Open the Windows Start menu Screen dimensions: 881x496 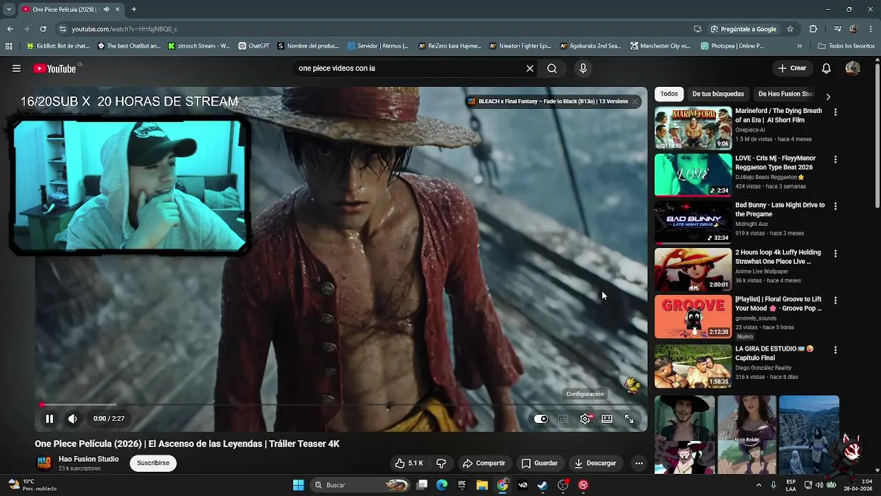pos(298,485)
